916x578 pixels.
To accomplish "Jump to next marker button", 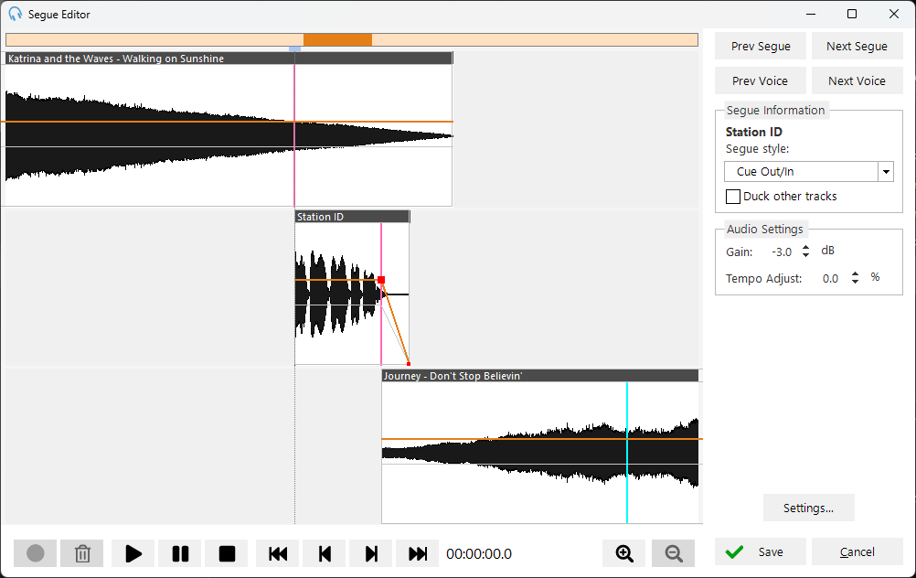I will tap(371, 553).
